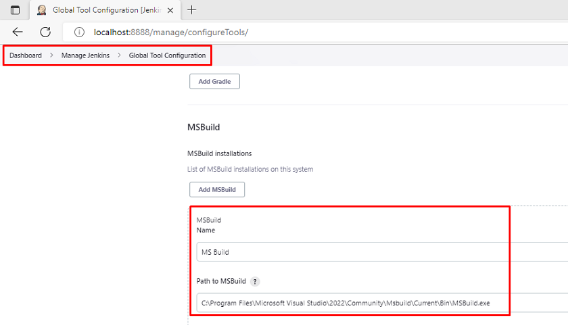Viewport: 568px width, 325px height.
Task: Expand the chevron after Dashboard breadcrumb
Action: point(51,55)
